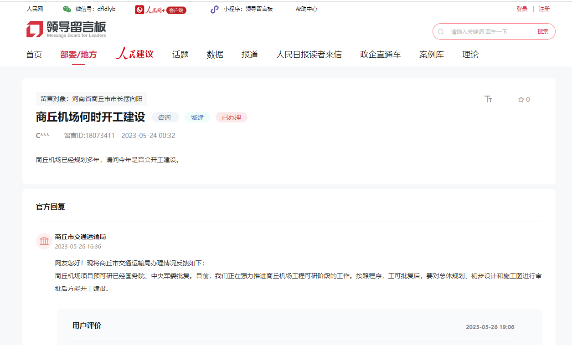Open the 理论 nav tab

click(x=470, y=55)
